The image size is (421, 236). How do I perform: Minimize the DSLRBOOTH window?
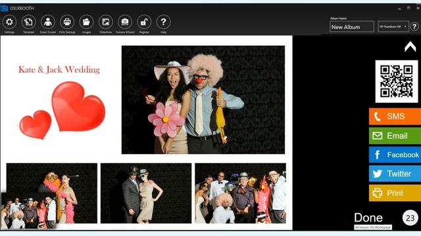tap(399, 9)
